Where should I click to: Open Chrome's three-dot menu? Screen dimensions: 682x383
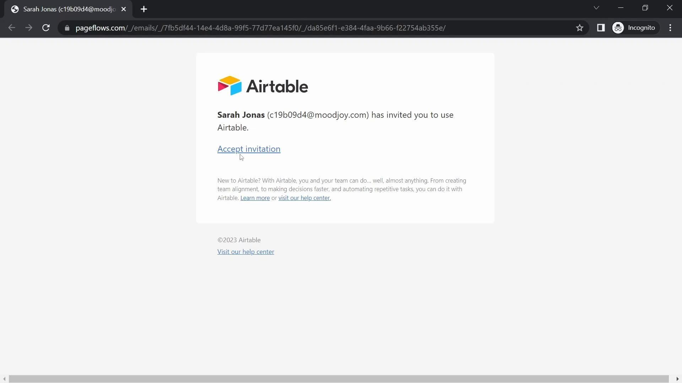tap(670, 28)
